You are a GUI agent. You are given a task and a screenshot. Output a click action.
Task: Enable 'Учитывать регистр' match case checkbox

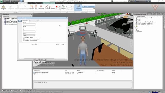pos(24,37)
